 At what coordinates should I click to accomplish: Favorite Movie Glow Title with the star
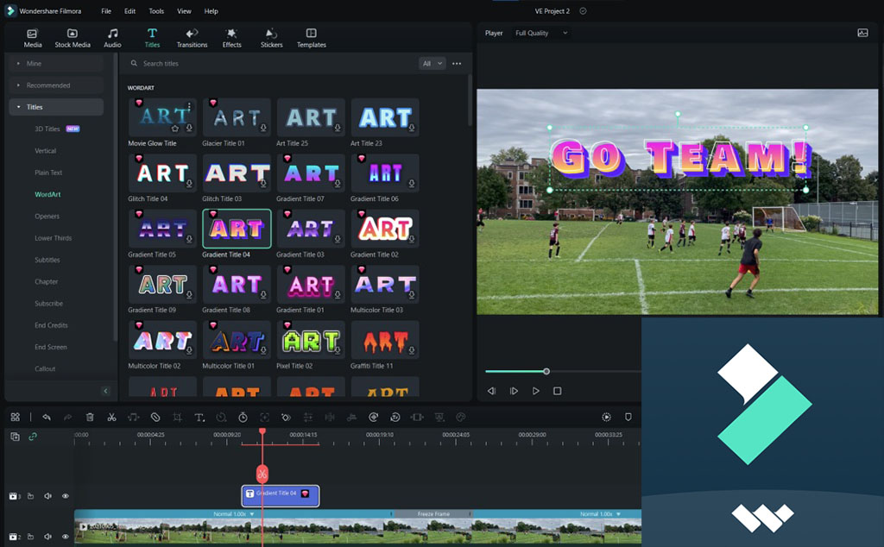pyautogui.click(x=175, y=129)
